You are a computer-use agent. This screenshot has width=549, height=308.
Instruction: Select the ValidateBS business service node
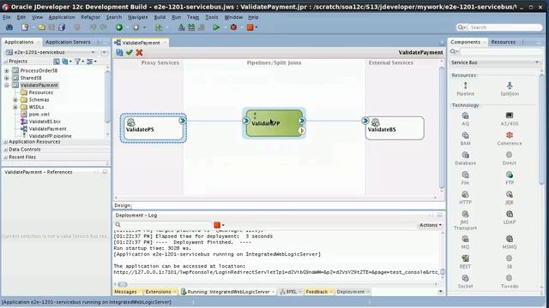click(395, 128)
